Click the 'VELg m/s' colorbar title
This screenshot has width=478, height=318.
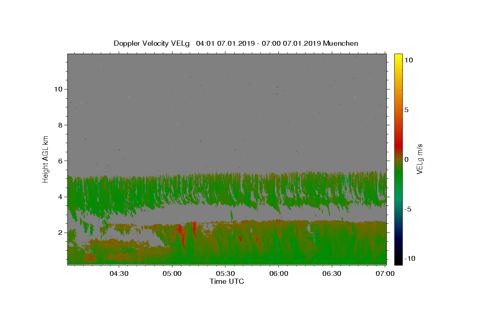pyautogui.click(x=420, y=159)
